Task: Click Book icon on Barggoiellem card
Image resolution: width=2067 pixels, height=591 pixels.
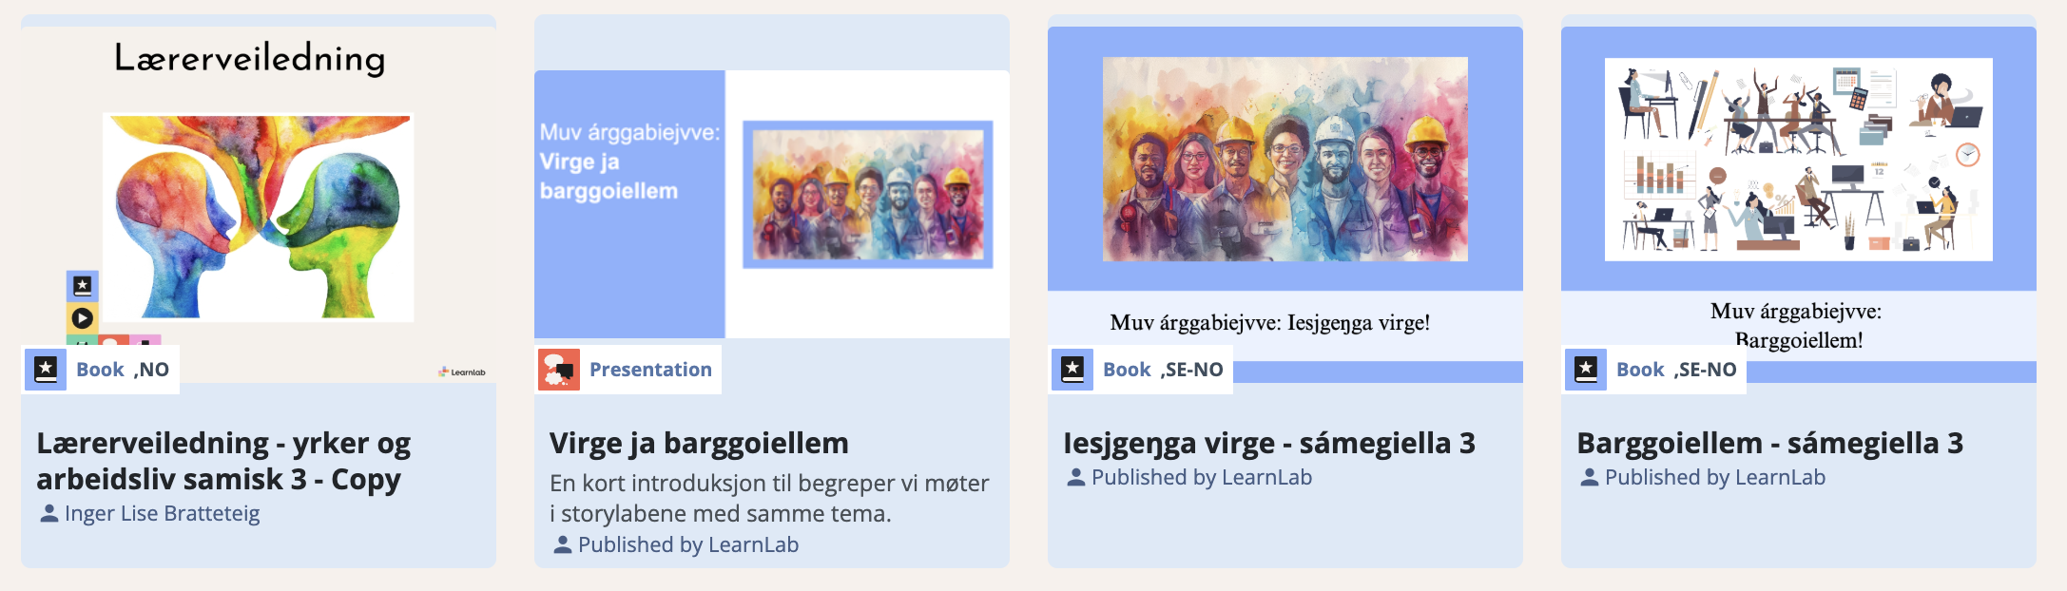Action: coord(1586,369)
